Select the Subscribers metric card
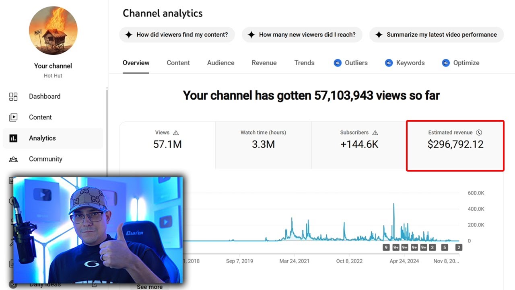This screenshot has width=515, height=290. [359, 145]
